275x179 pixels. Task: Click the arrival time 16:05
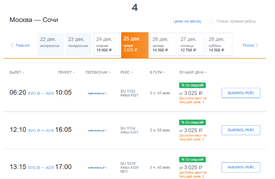tap(63, 130)
